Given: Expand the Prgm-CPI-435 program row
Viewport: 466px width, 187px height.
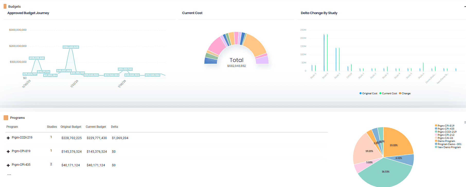Looking at the screenshot, I should tap(8, 165).
